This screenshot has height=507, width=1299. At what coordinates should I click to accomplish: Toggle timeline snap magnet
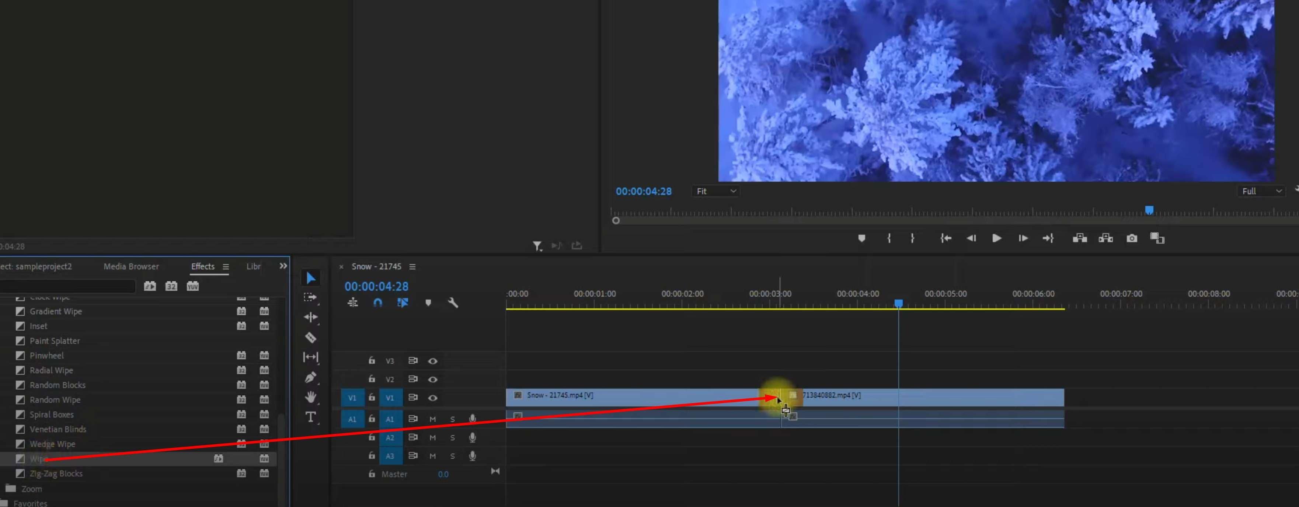coord(377,303)
